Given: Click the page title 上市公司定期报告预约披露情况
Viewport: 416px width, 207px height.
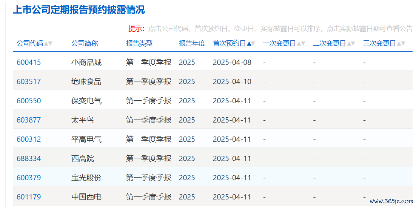Looking at the screenshot, I should pyautogui.click(x=79, y=10).
